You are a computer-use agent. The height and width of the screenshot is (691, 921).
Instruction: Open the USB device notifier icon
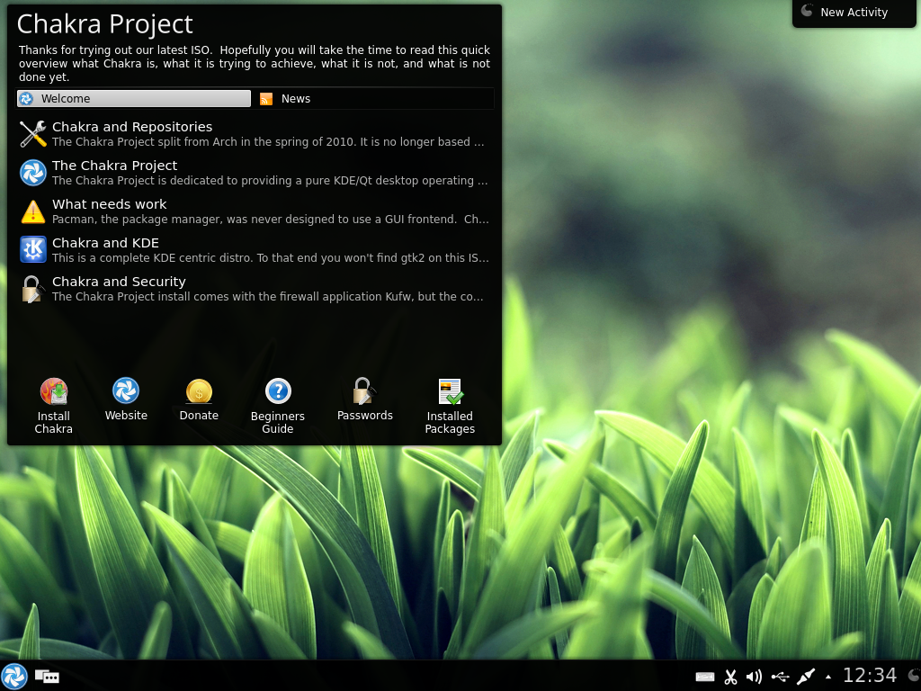tap(780, 677)
